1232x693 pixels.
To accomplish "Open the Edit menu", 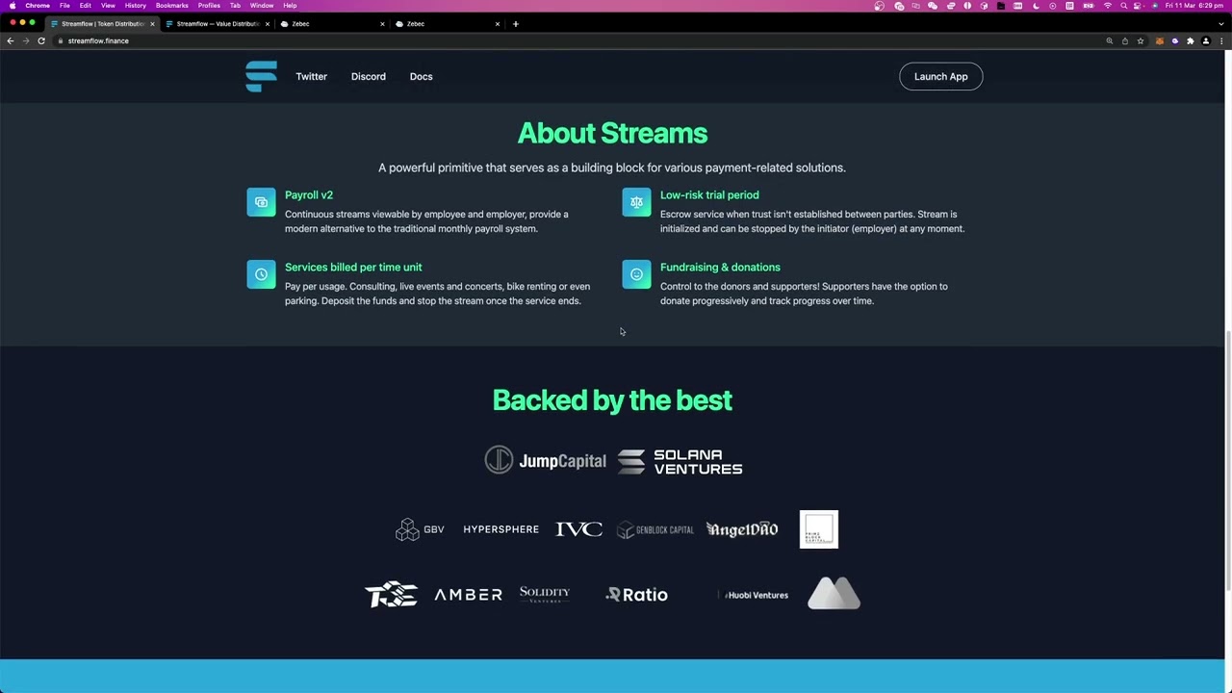I will pyautogui.click(x=86, y=5).
